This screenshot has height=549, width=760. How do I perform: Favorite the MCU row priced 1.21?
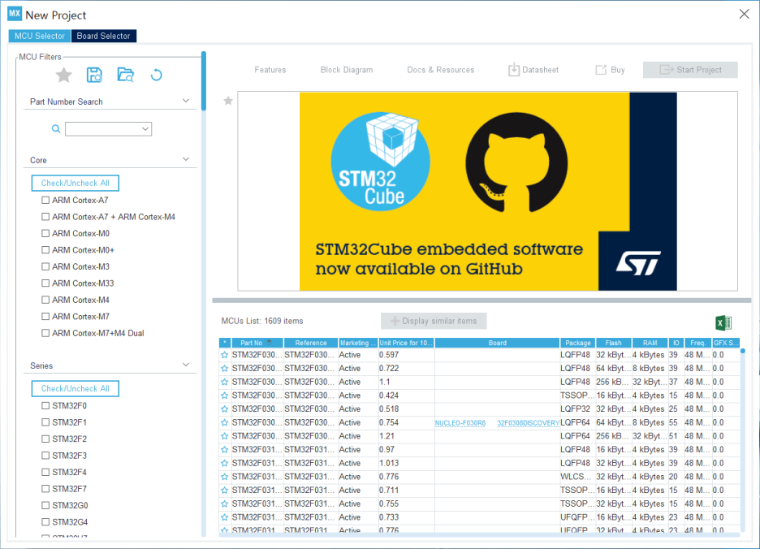pyautogui.click(x=224, y=436)
